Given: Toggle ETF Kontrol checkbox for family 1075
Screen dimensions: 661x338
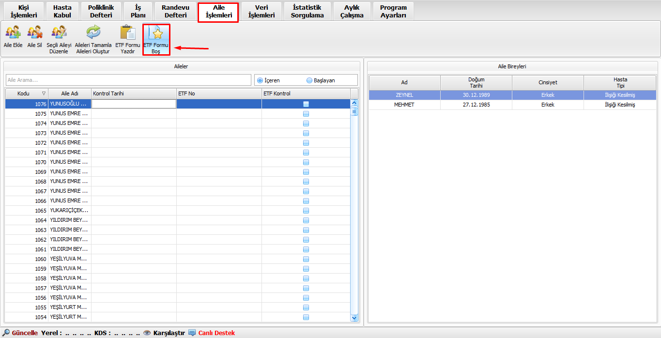Looking at the screenshot, I should point(306,114).
